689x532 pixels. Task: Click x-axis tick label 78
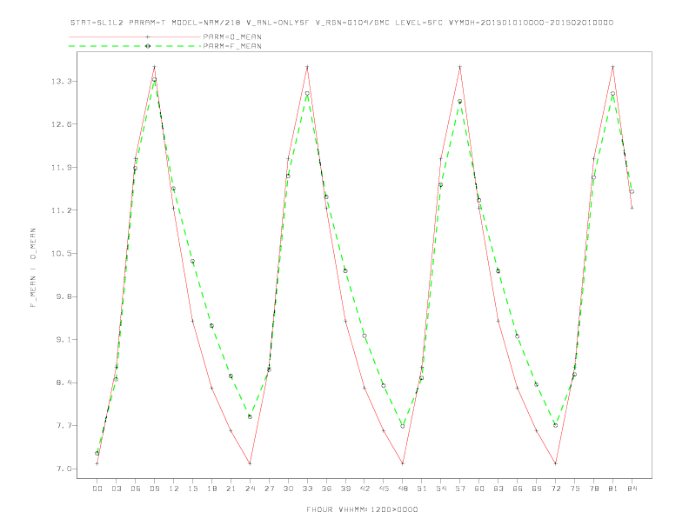[x=594, y=489]
